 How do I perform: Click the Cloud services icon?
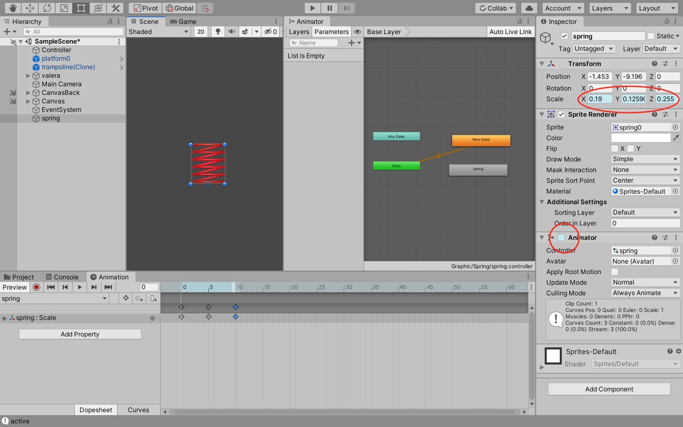click(x=529, y=8)
